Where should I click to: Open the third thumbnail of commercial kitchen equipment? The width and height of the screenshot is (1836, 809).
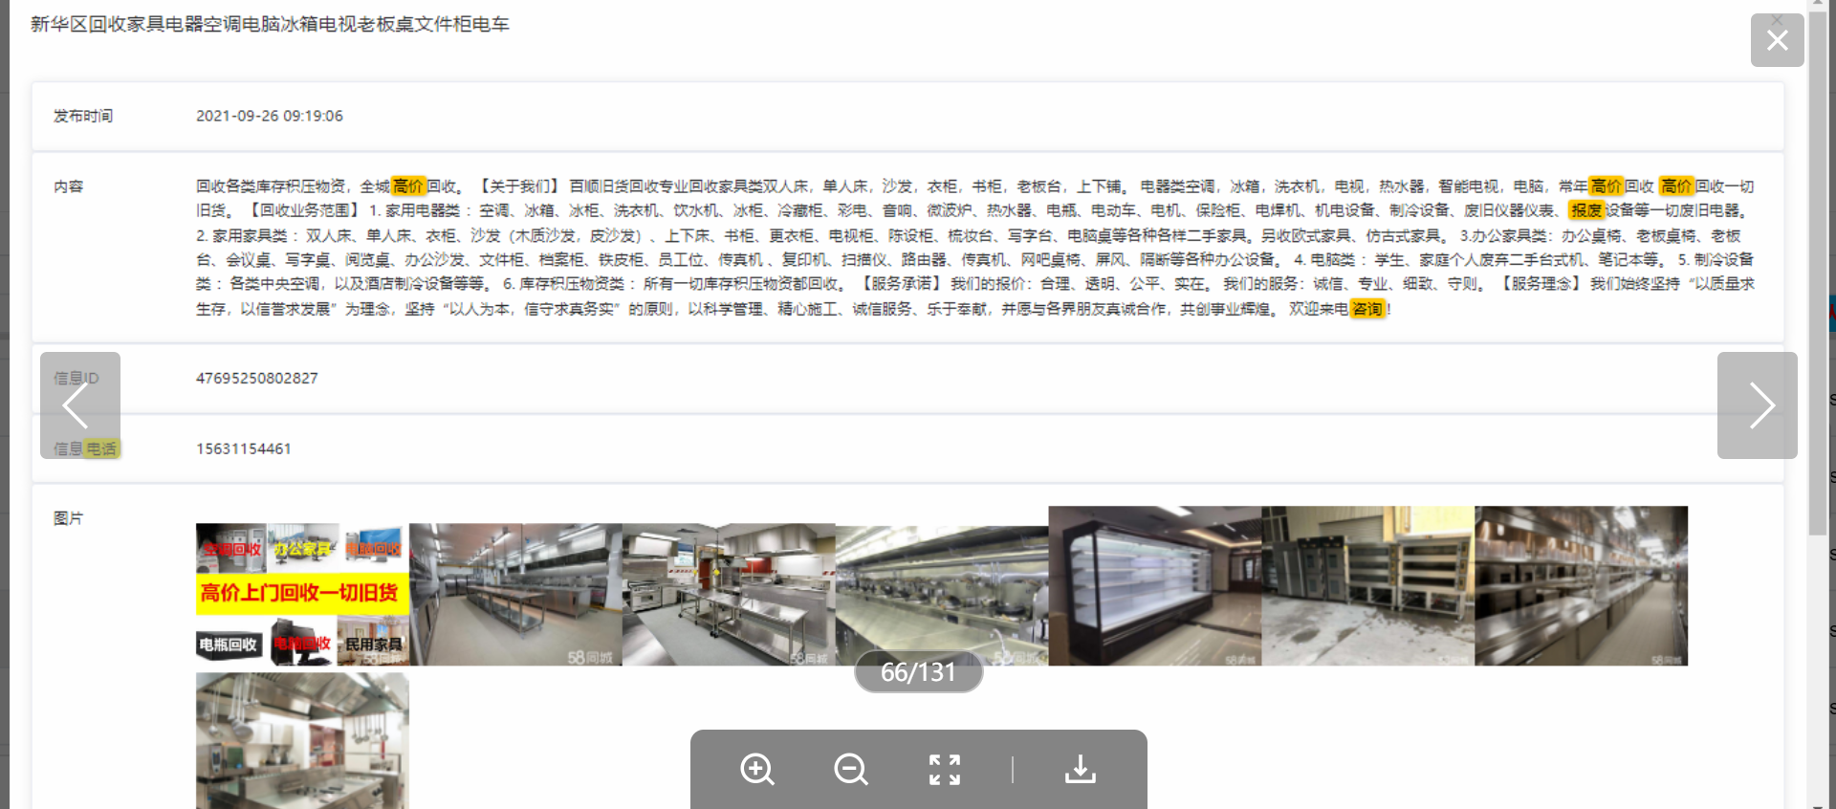point(729,594)
